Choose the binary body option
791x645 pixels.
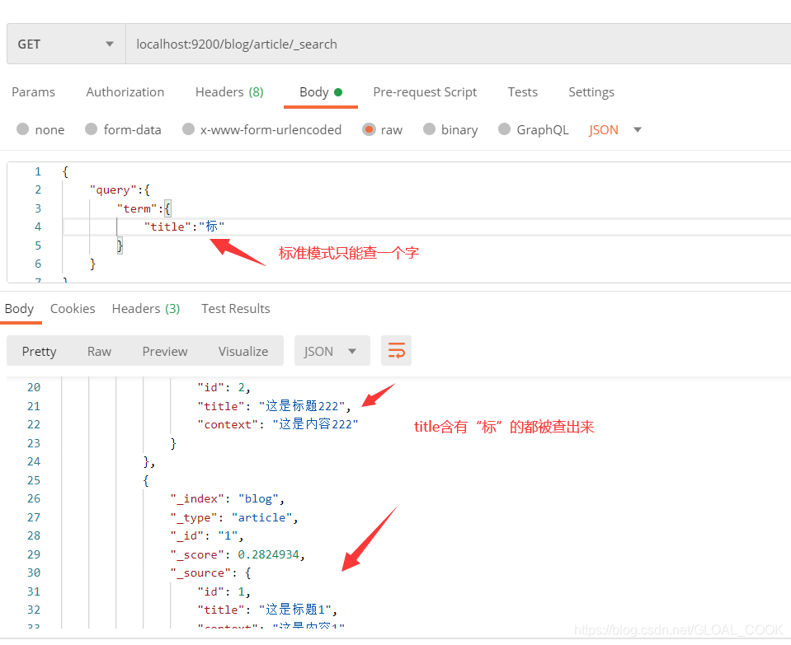[429, 129]
